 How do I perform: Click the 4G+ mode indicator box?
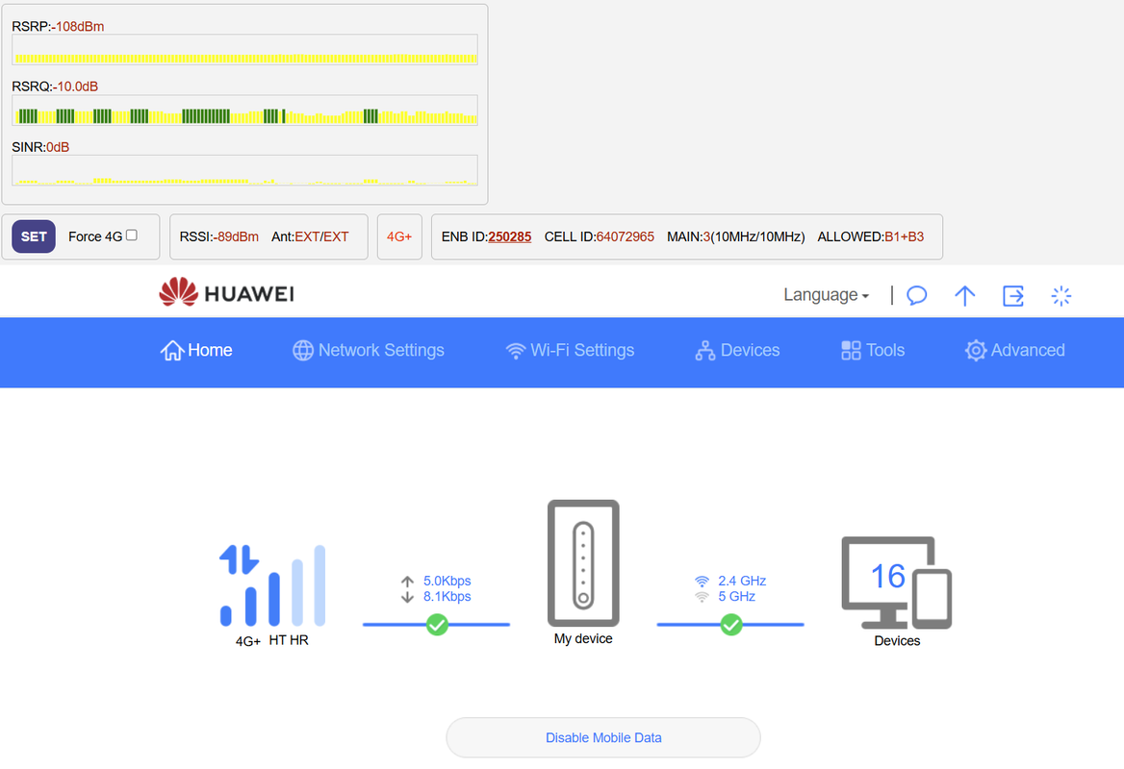point(399,236)
